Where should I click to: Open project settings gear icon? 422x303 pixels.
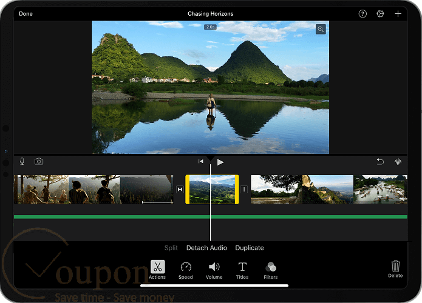coord(380,14)
